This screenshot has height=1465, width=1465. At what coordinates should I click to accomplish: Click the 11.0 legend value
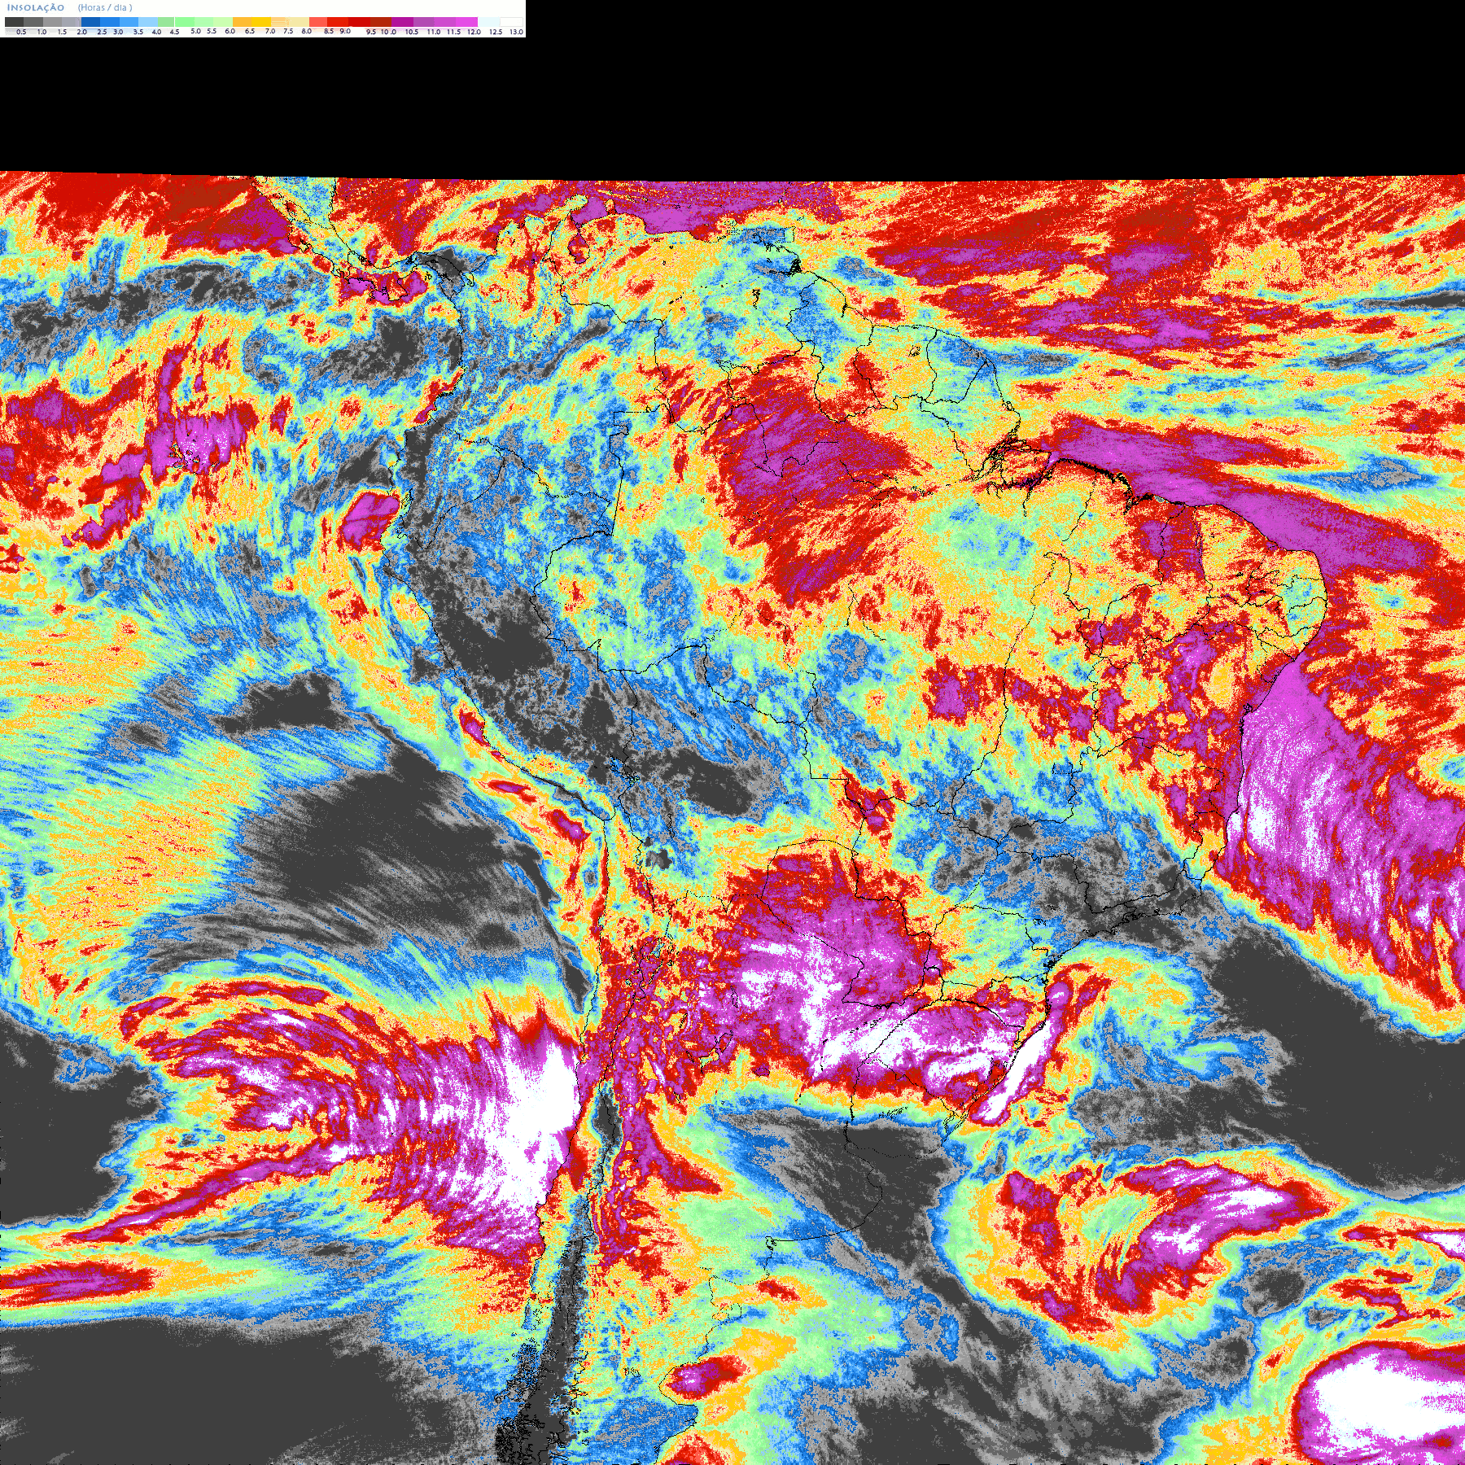434,32
